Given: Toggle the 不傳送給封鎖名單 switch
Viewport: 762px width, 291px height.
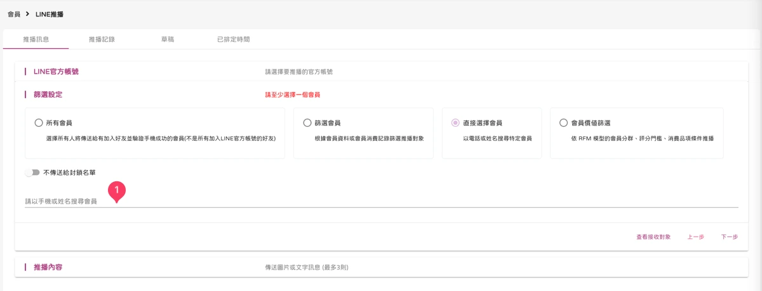Looking at the screenshot, I should pos(32,172).
